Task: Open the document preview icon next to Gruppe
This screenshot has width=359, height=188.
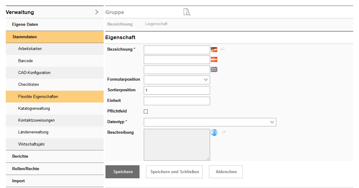Action: 187,12
